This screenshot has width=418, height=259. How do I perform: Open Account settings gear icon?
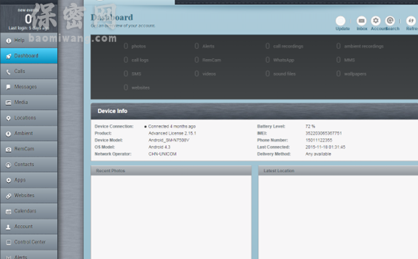point(375,21)
